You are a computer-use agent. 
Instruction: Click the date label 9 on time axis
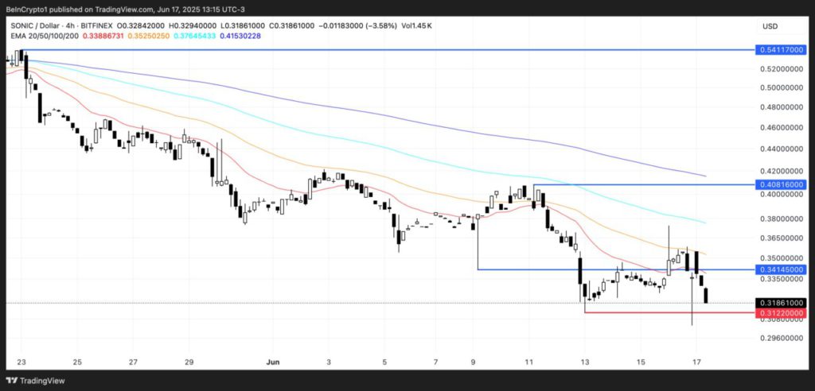pos(474,362)
